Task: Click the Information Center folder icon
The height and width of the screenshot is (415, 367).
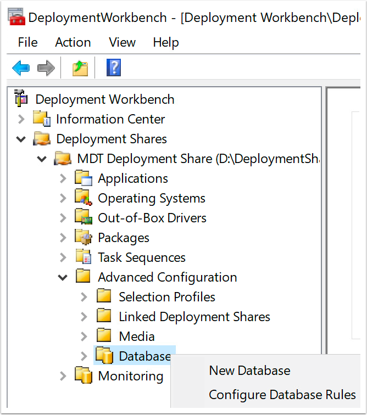Action: (x=42, y=119)
